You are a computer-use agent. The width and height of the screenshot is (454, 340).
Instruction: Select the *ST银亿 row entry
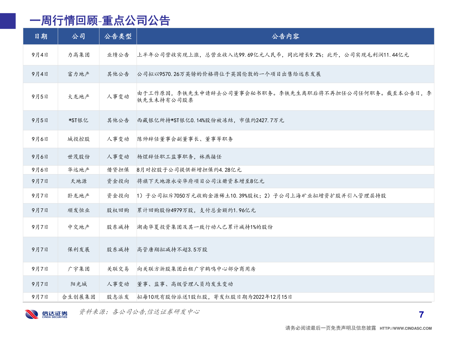[78, 120]
